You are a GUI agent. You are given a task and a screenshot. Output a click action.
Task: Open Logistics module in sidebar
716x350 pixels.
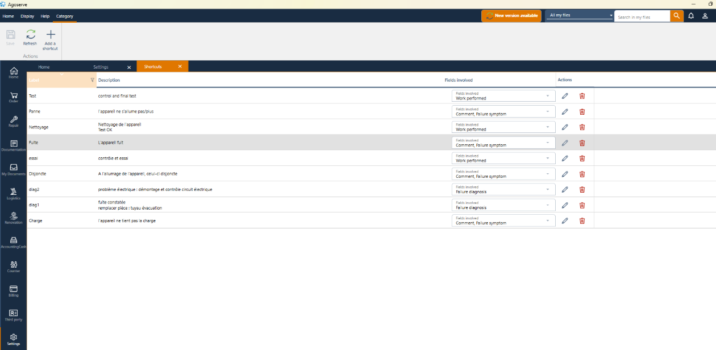(14, 194)
